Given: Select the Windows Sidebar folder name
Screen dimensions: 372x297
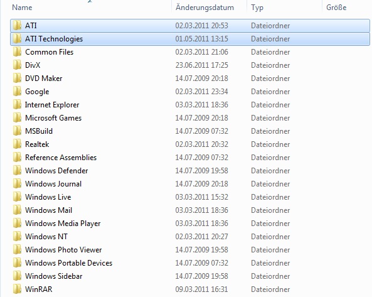Looking at the screenshot, I should point(54,276).
